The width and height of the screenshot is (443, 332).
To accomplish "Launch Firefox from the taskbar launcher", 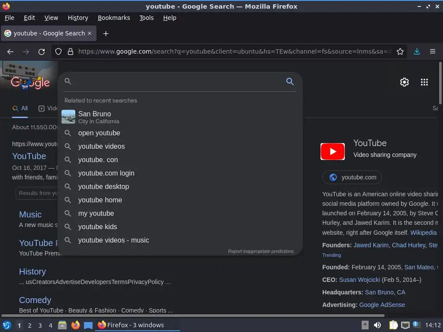I will point(75,325).
